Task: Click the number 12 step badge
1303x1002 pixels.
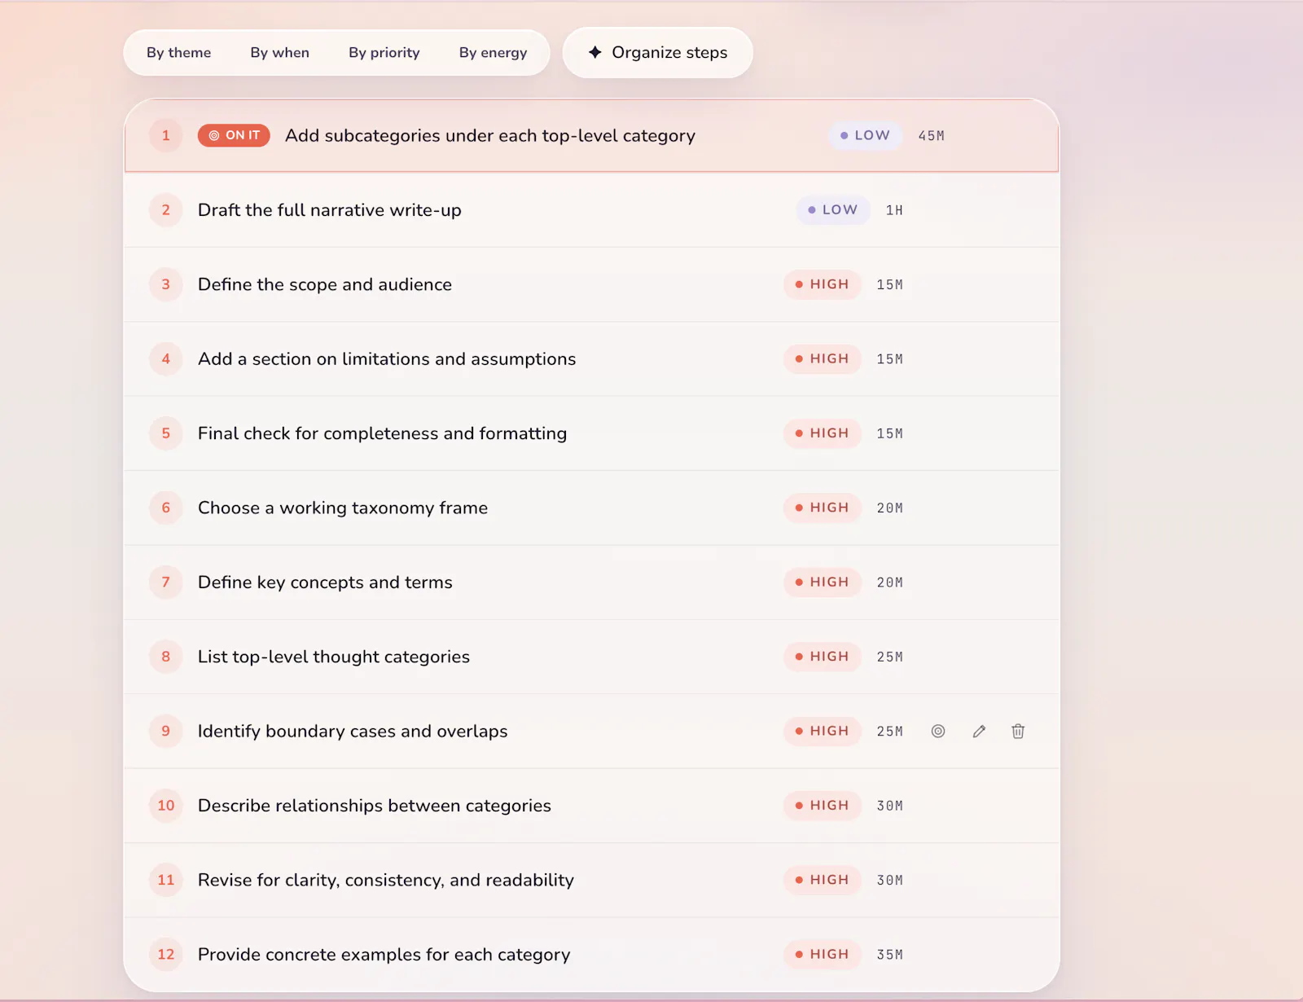Action: tap(166, 955)
